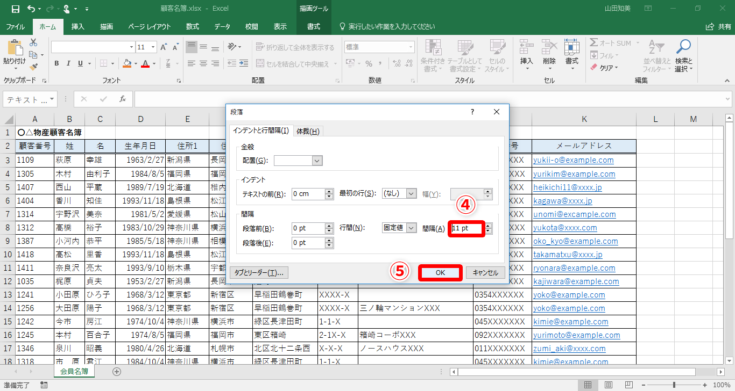The width and height of the screenshot is (735, 391).
Task: Switch to the ページ レイアウト tab
Action: coord(150,27)
